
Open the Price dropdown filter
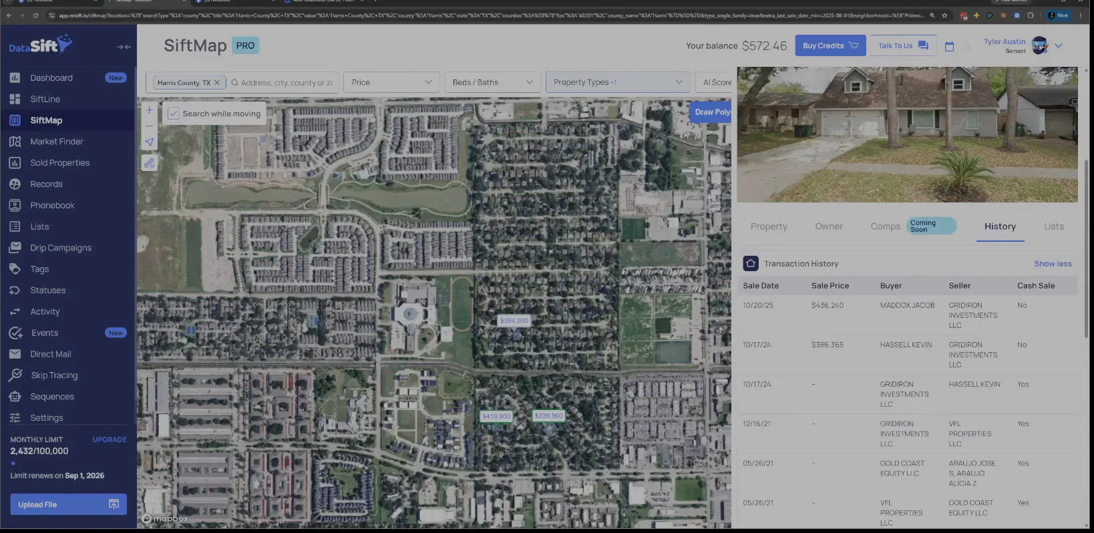point(392,82)
